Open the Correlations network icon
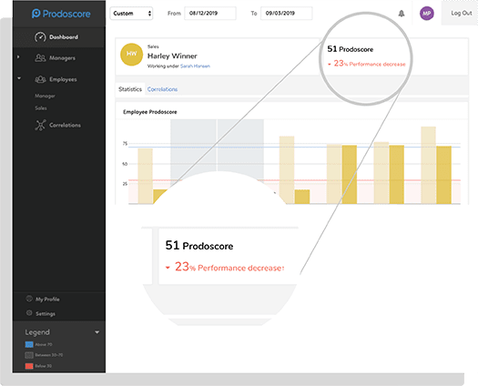Viewport: 478px width, 386px height. click(40, 125)
